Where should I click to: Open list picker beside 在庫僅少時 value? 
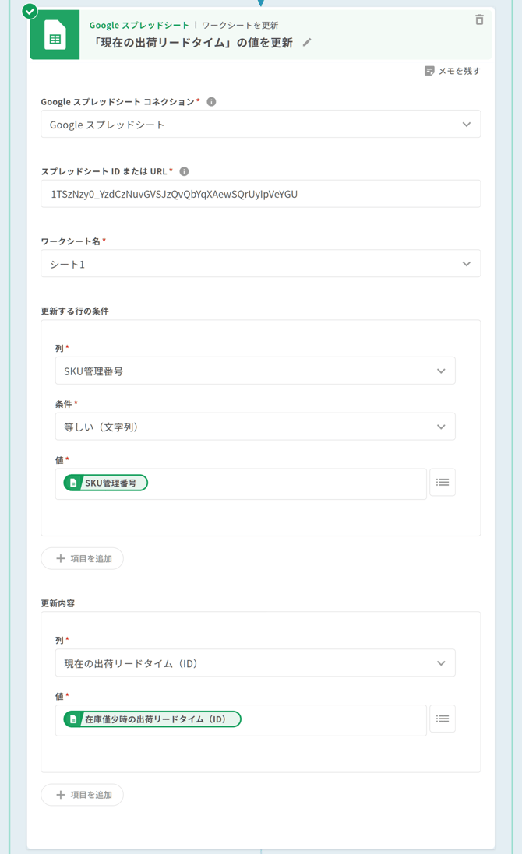[x=442, y=719]
